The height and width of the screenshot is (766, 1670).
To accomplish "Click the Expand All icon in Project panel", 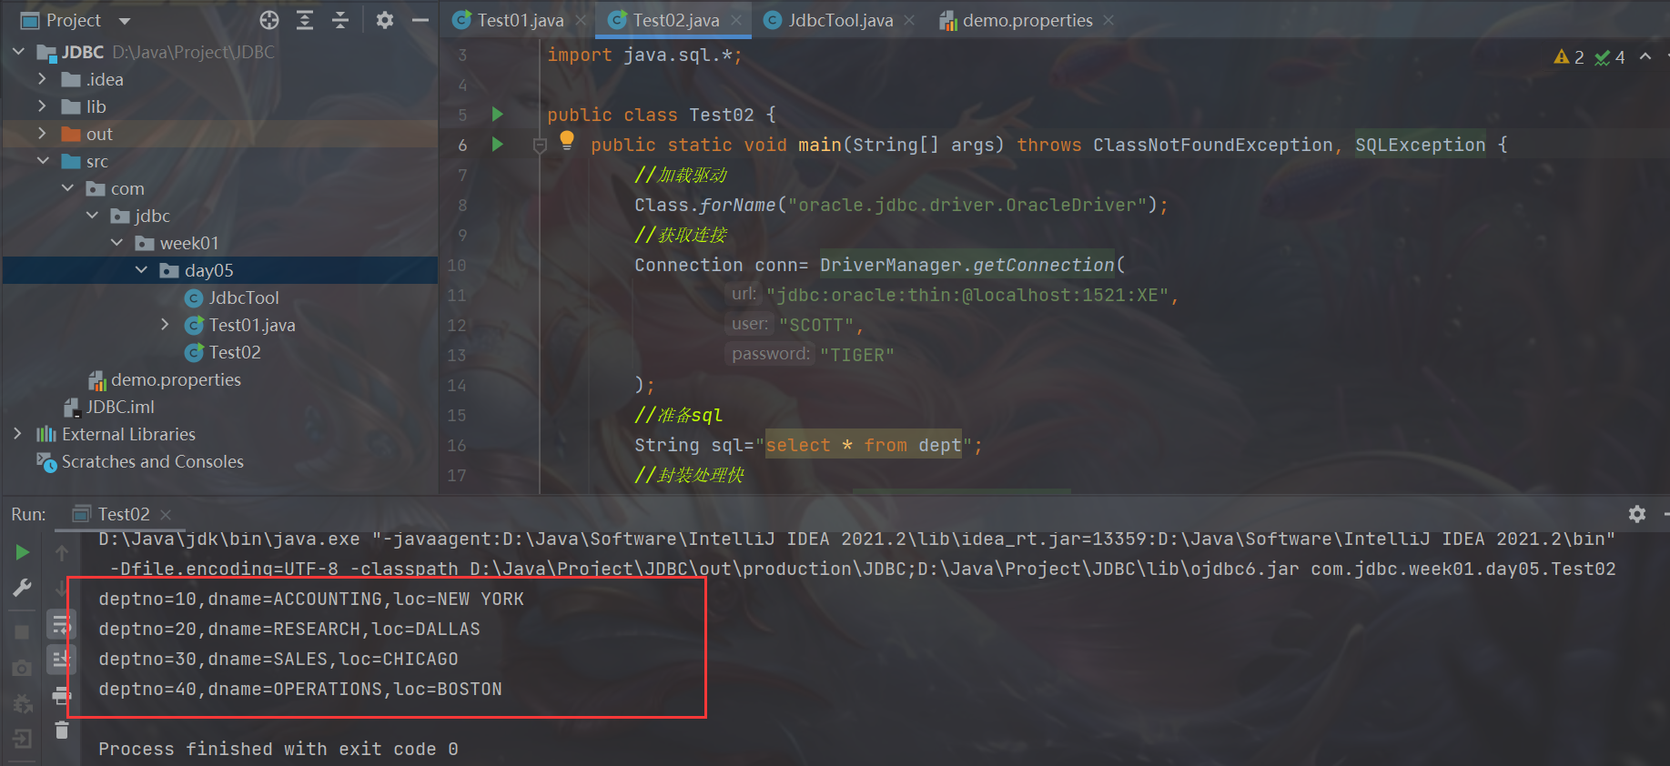I will tap(305, 20).
